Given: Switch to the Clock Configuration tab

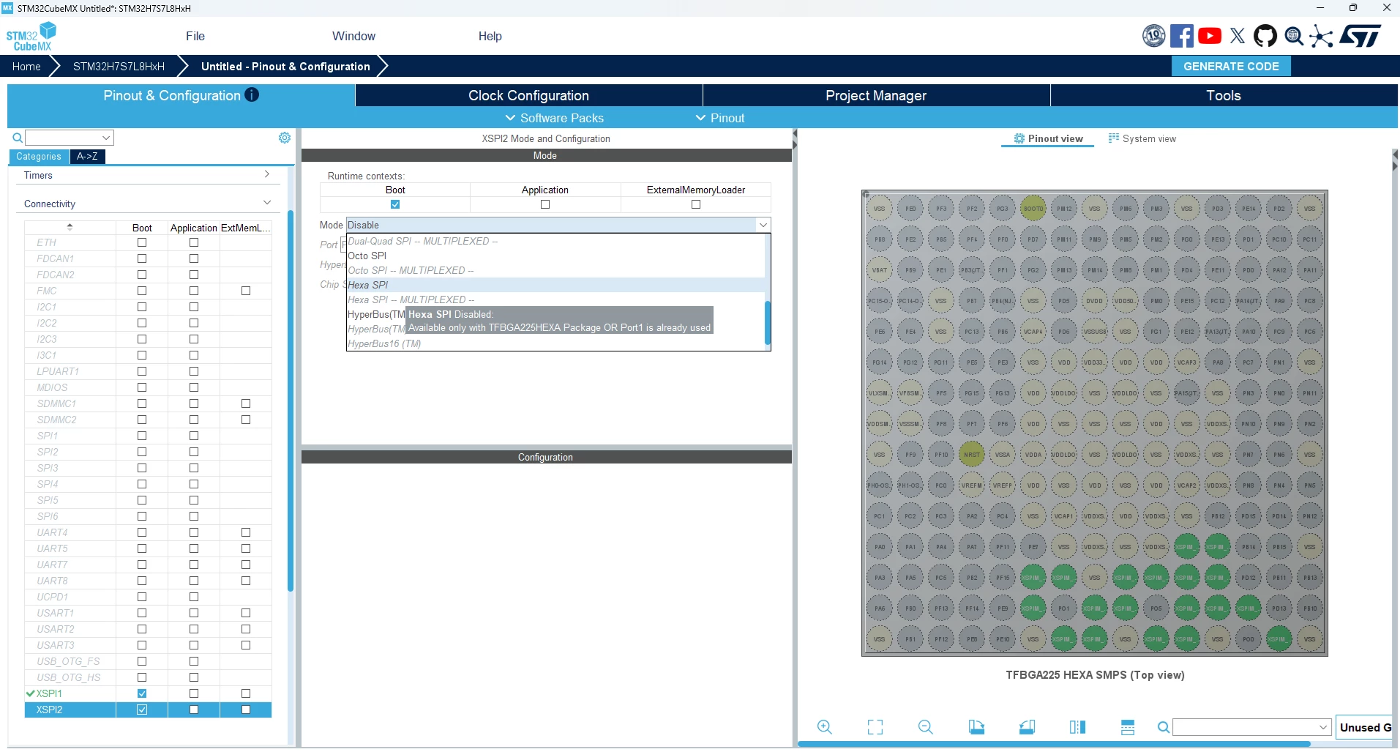Looking at the screenshot, I should 528,95.
